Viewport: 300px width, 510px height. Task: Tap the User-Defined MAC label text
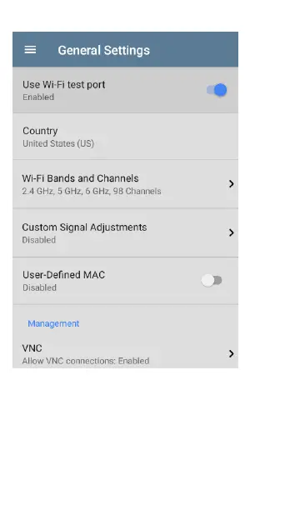pyautogui.click(x=64, y=275)
